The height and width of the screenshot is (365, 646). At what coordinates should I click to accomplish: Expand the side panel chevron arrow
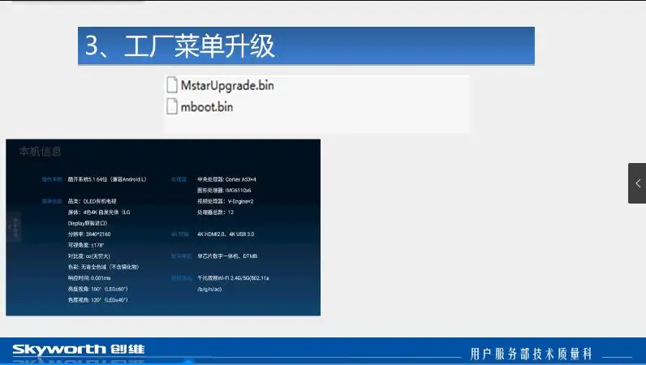coord(638,183)
